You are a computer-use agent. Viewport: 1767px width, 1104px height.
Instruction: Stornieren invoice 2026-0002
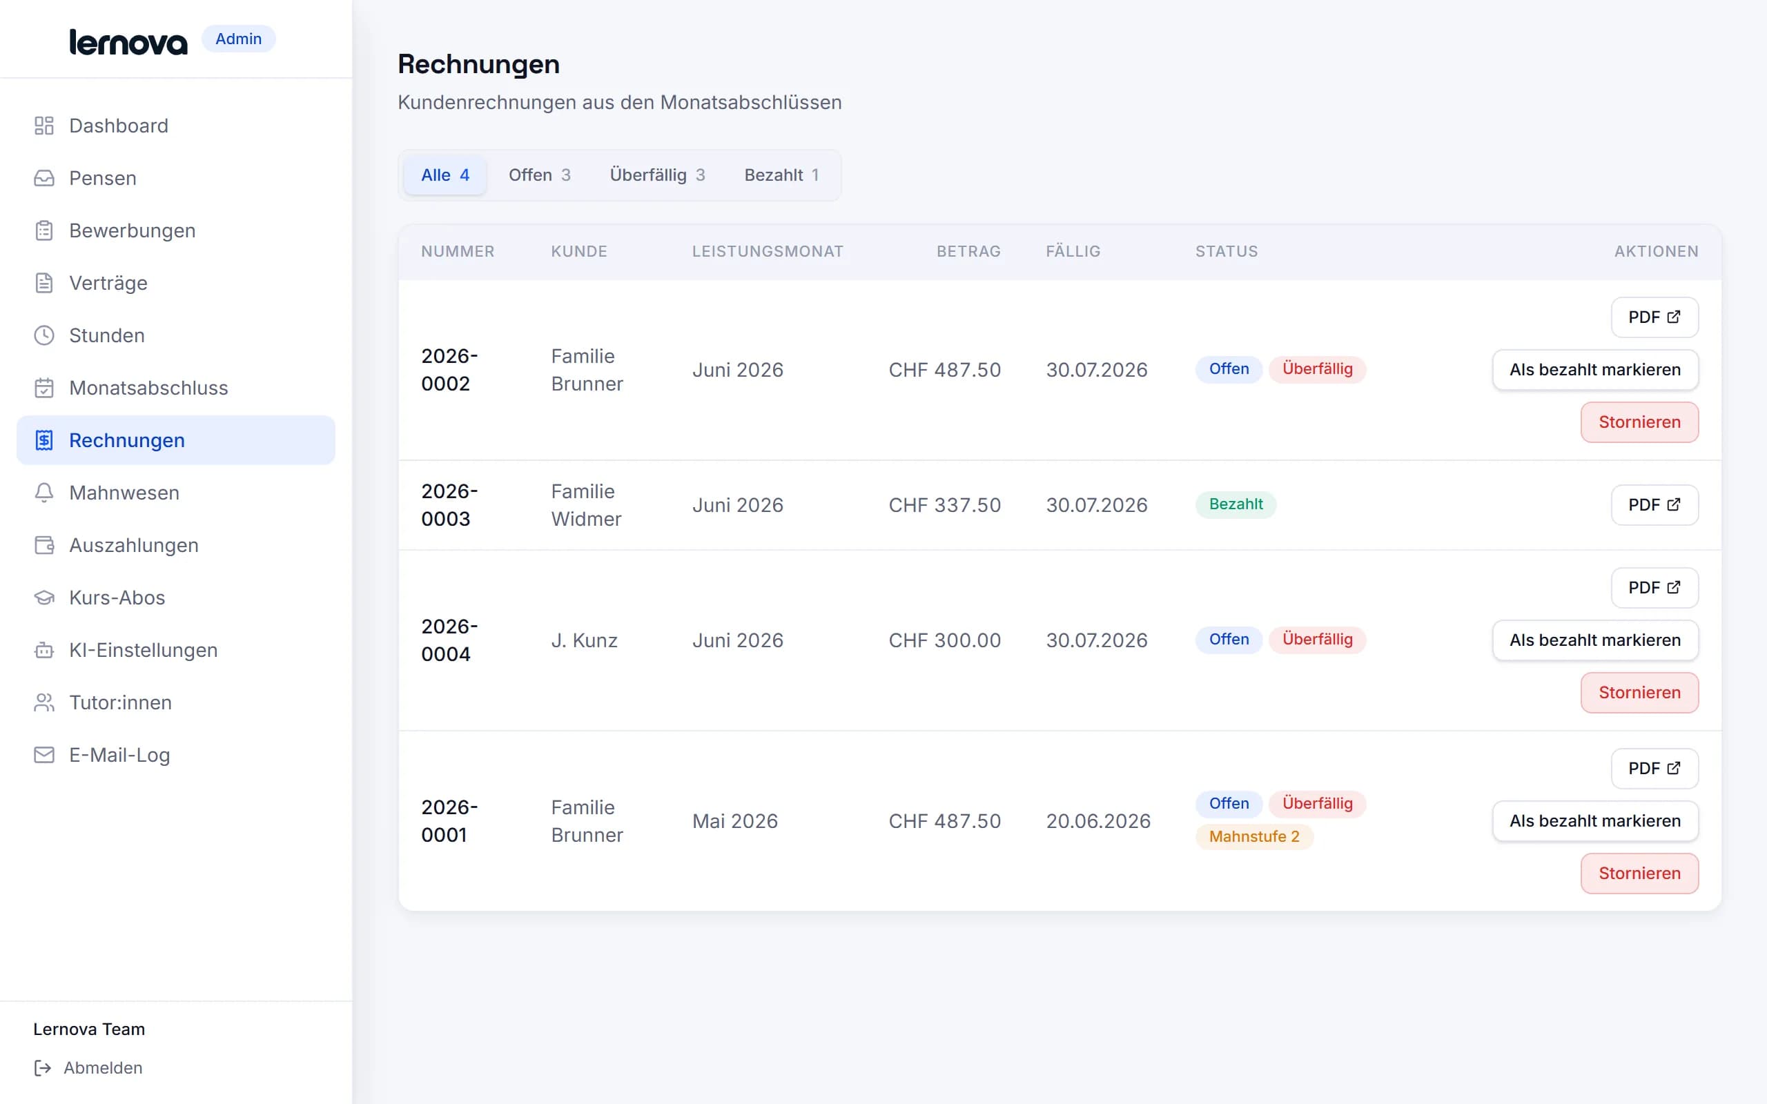1639,422
